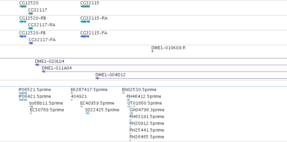Select the DME1-020L04 clone arrow glyph
The width and height of the screenshot is (287, 142).
tap(37, 65)
